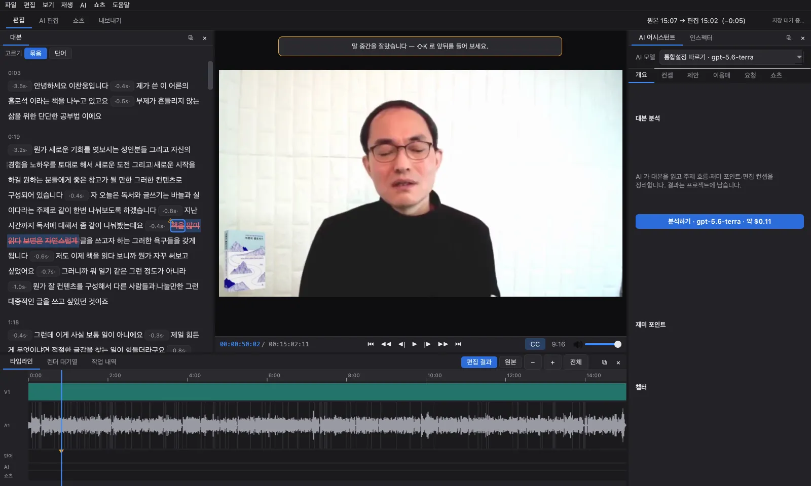Click the 분석하기 gpt-5.6-terra button

pyautogui.click(x=720, y=222)
